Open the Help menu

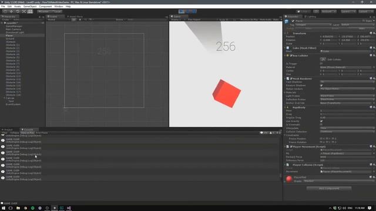click(x=68, y=6)
